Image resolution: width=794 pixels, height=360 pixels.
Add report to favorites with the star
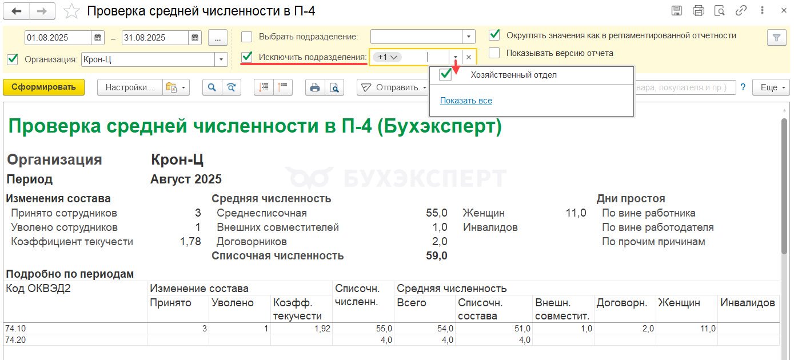coord(72,11)
